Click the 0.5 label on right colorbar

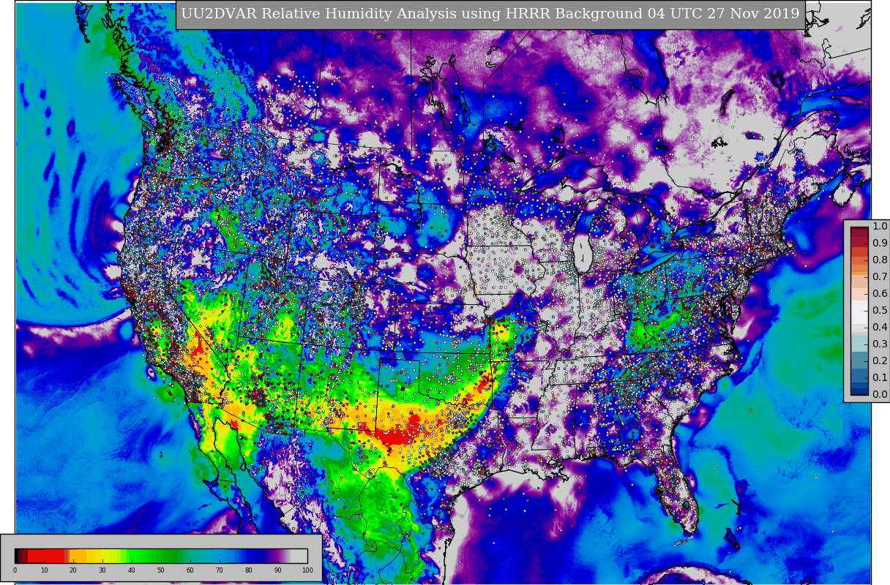[x=879, y=311]
